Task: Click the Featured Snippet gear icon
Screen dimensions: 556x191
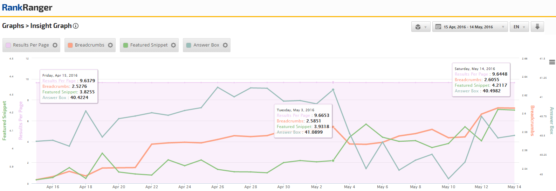Action: [x=173, y=45]
